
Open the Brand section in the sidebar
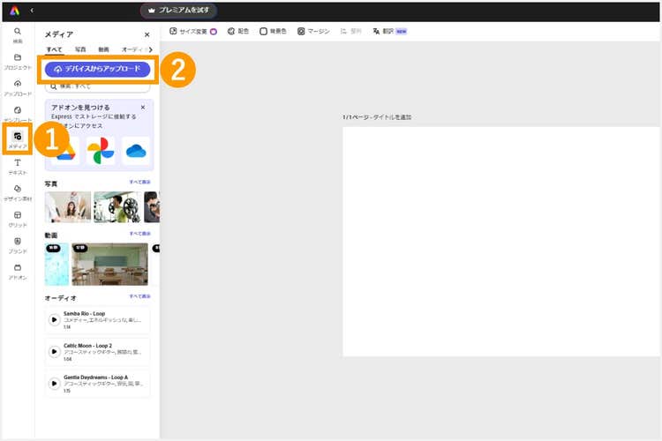(18, 245)
